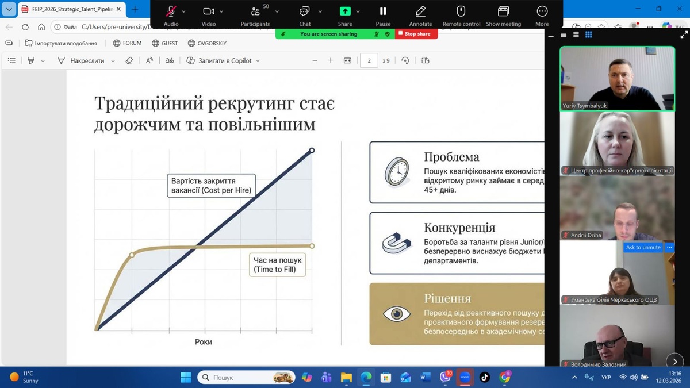Image resolution: width=690 pixels, height=388 pixels.
Task: Pause the Zoom screen share
Action: [x=383, y=11]
